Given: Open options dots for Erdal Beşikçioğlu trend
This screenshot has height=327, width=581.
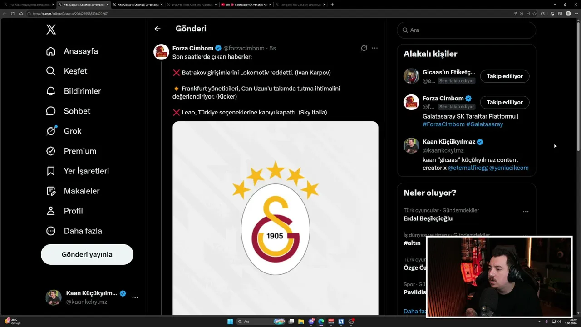Looking at the screenshot, I should pyautogui.click(x=526, y=212).
